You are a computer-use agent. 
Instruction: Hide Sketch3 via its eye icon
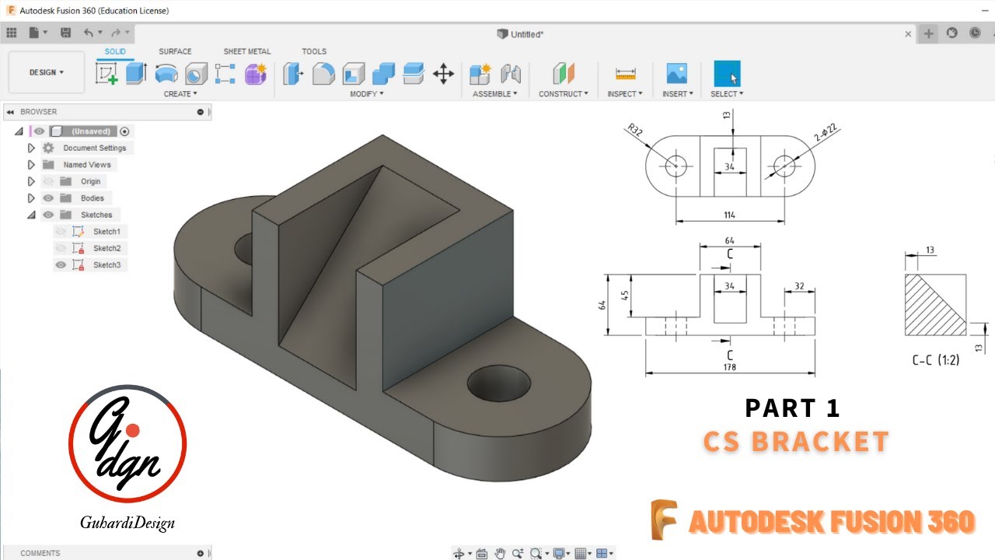pyautogui.click(x=61, y=265)
